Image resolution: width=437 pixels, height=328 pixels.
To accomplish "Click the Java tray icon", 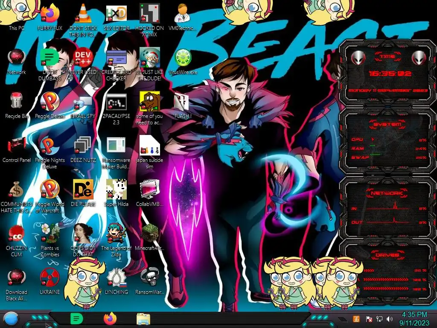I will coord(356,319).
